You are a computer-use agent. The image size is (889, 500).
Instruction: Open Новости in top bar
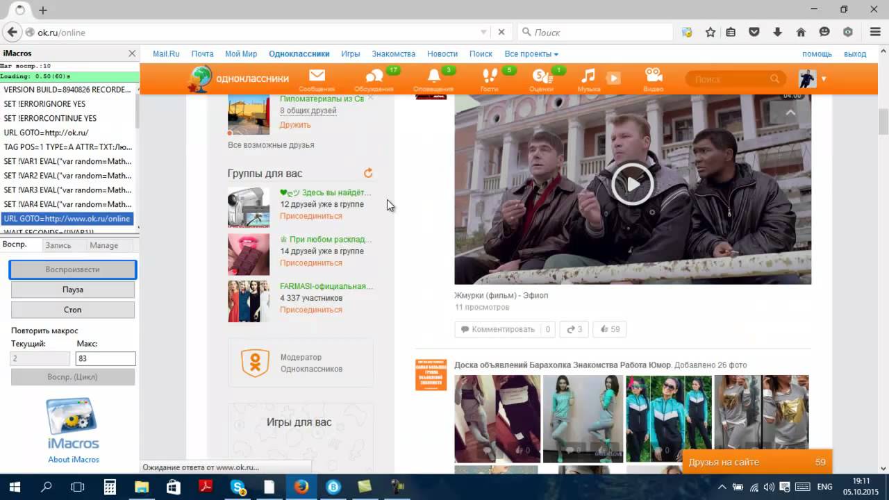[442, 53]
